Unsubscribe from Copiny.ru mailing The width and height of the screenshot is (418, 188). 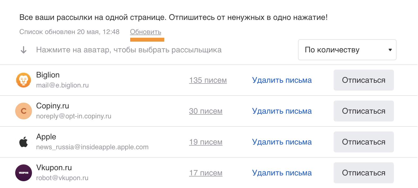tap(364, 111)
